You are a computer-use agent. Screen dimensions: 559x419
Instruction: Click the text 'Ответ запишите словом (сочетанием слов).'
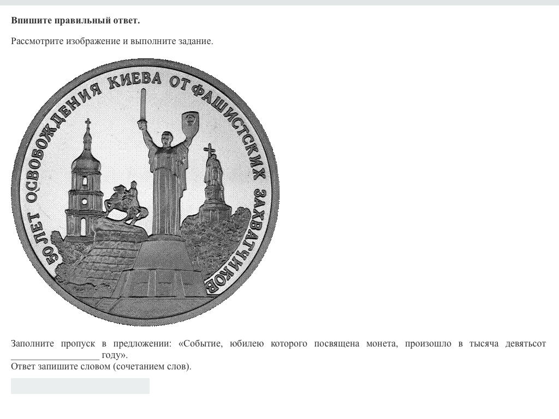tap(101, 366)
